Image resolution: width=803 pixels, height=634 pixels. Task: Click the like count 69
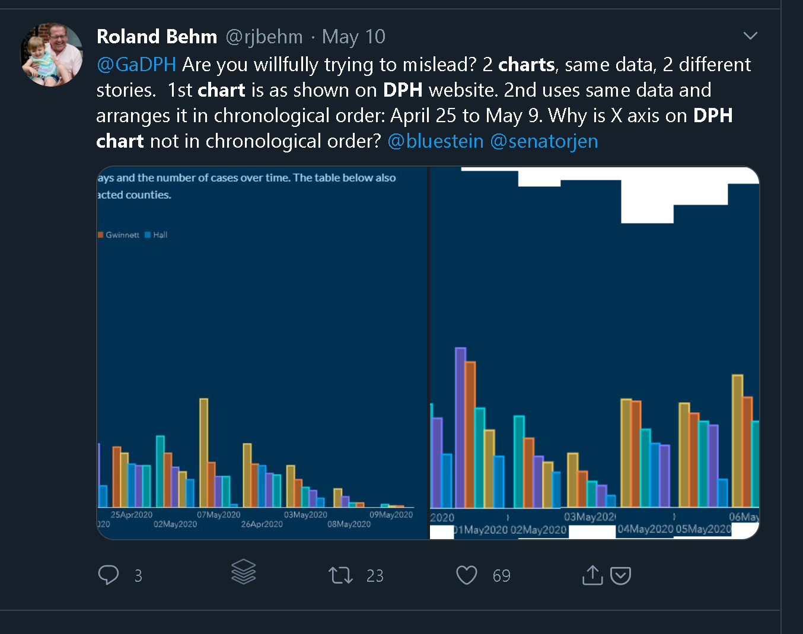click(501, 575)
